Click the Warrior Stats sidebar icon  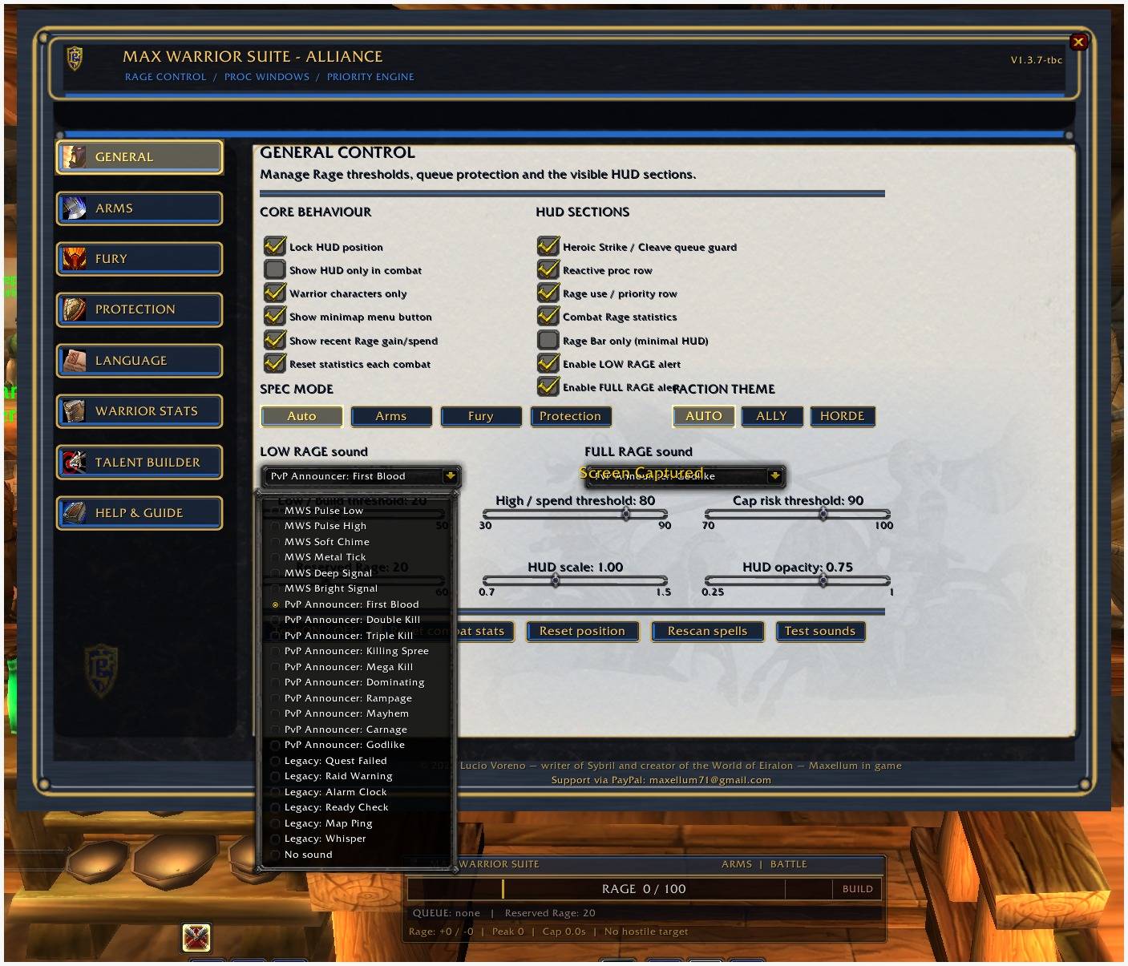coord(75,411)
